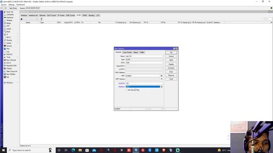
Task: Expand the ARP Timeout field arrow
Action: pos(162,79)
